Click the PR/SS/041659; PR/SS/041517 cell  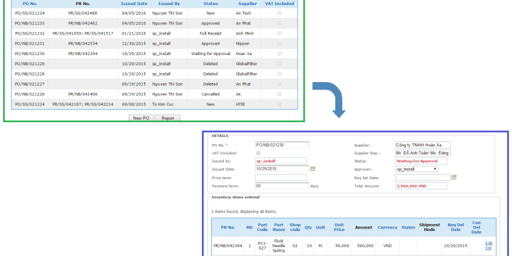[x=83, y=33]
